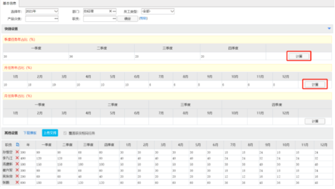Click 计算 button in 季度任务年占比 section

(x=299, y=56)
